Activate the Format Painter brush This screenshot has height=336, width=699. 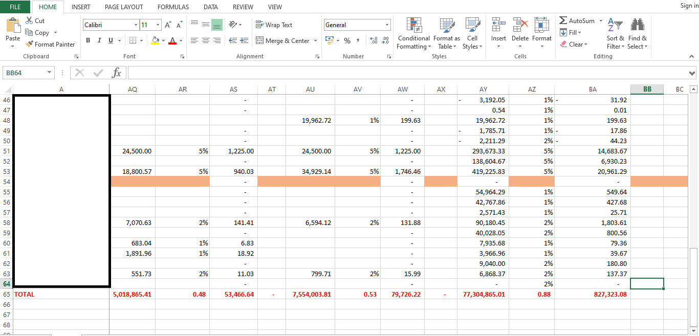point(50,44)
